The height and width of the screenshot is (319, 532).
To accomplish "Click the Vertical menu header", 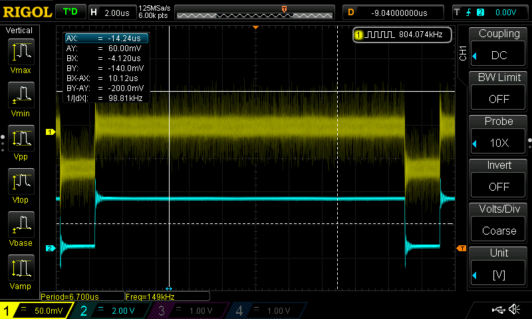I will pyautogui.click(x=19, y=31).
